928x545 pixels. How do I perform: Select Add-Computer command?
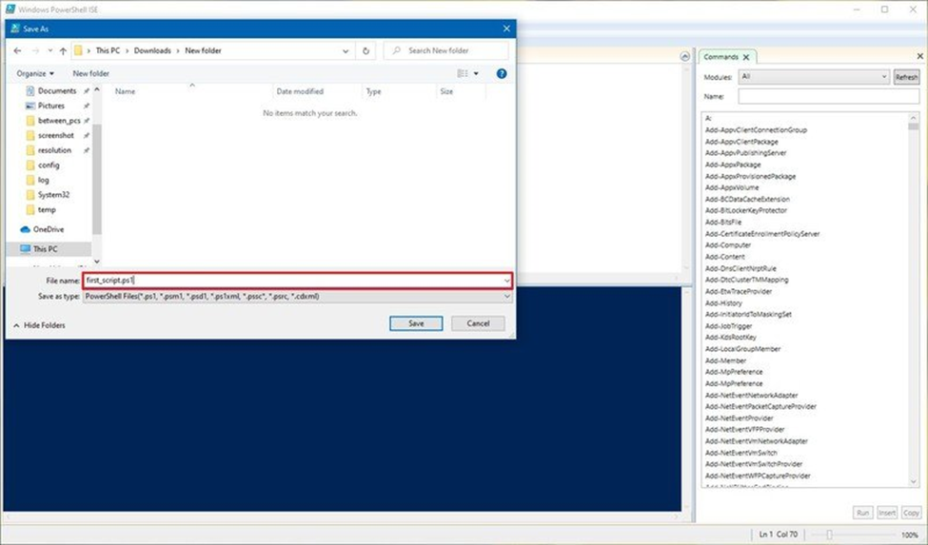point(727,244)
